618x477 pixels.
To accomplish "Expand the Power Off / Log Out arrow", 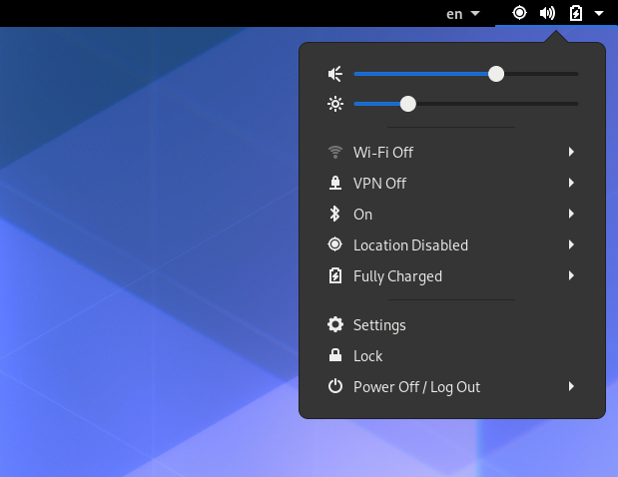I will pyautogui.click(x=571, y=386).
